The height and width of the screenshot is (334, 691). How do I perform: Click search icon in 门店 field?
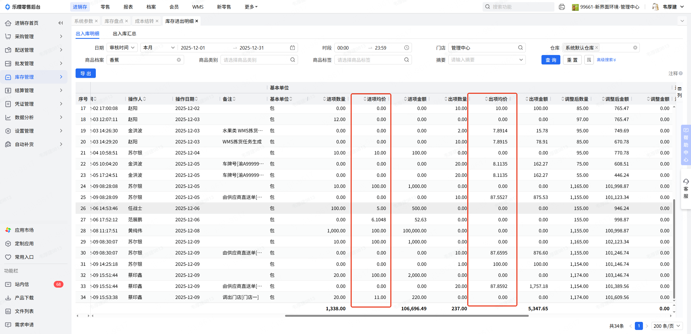tap(520, 48)
